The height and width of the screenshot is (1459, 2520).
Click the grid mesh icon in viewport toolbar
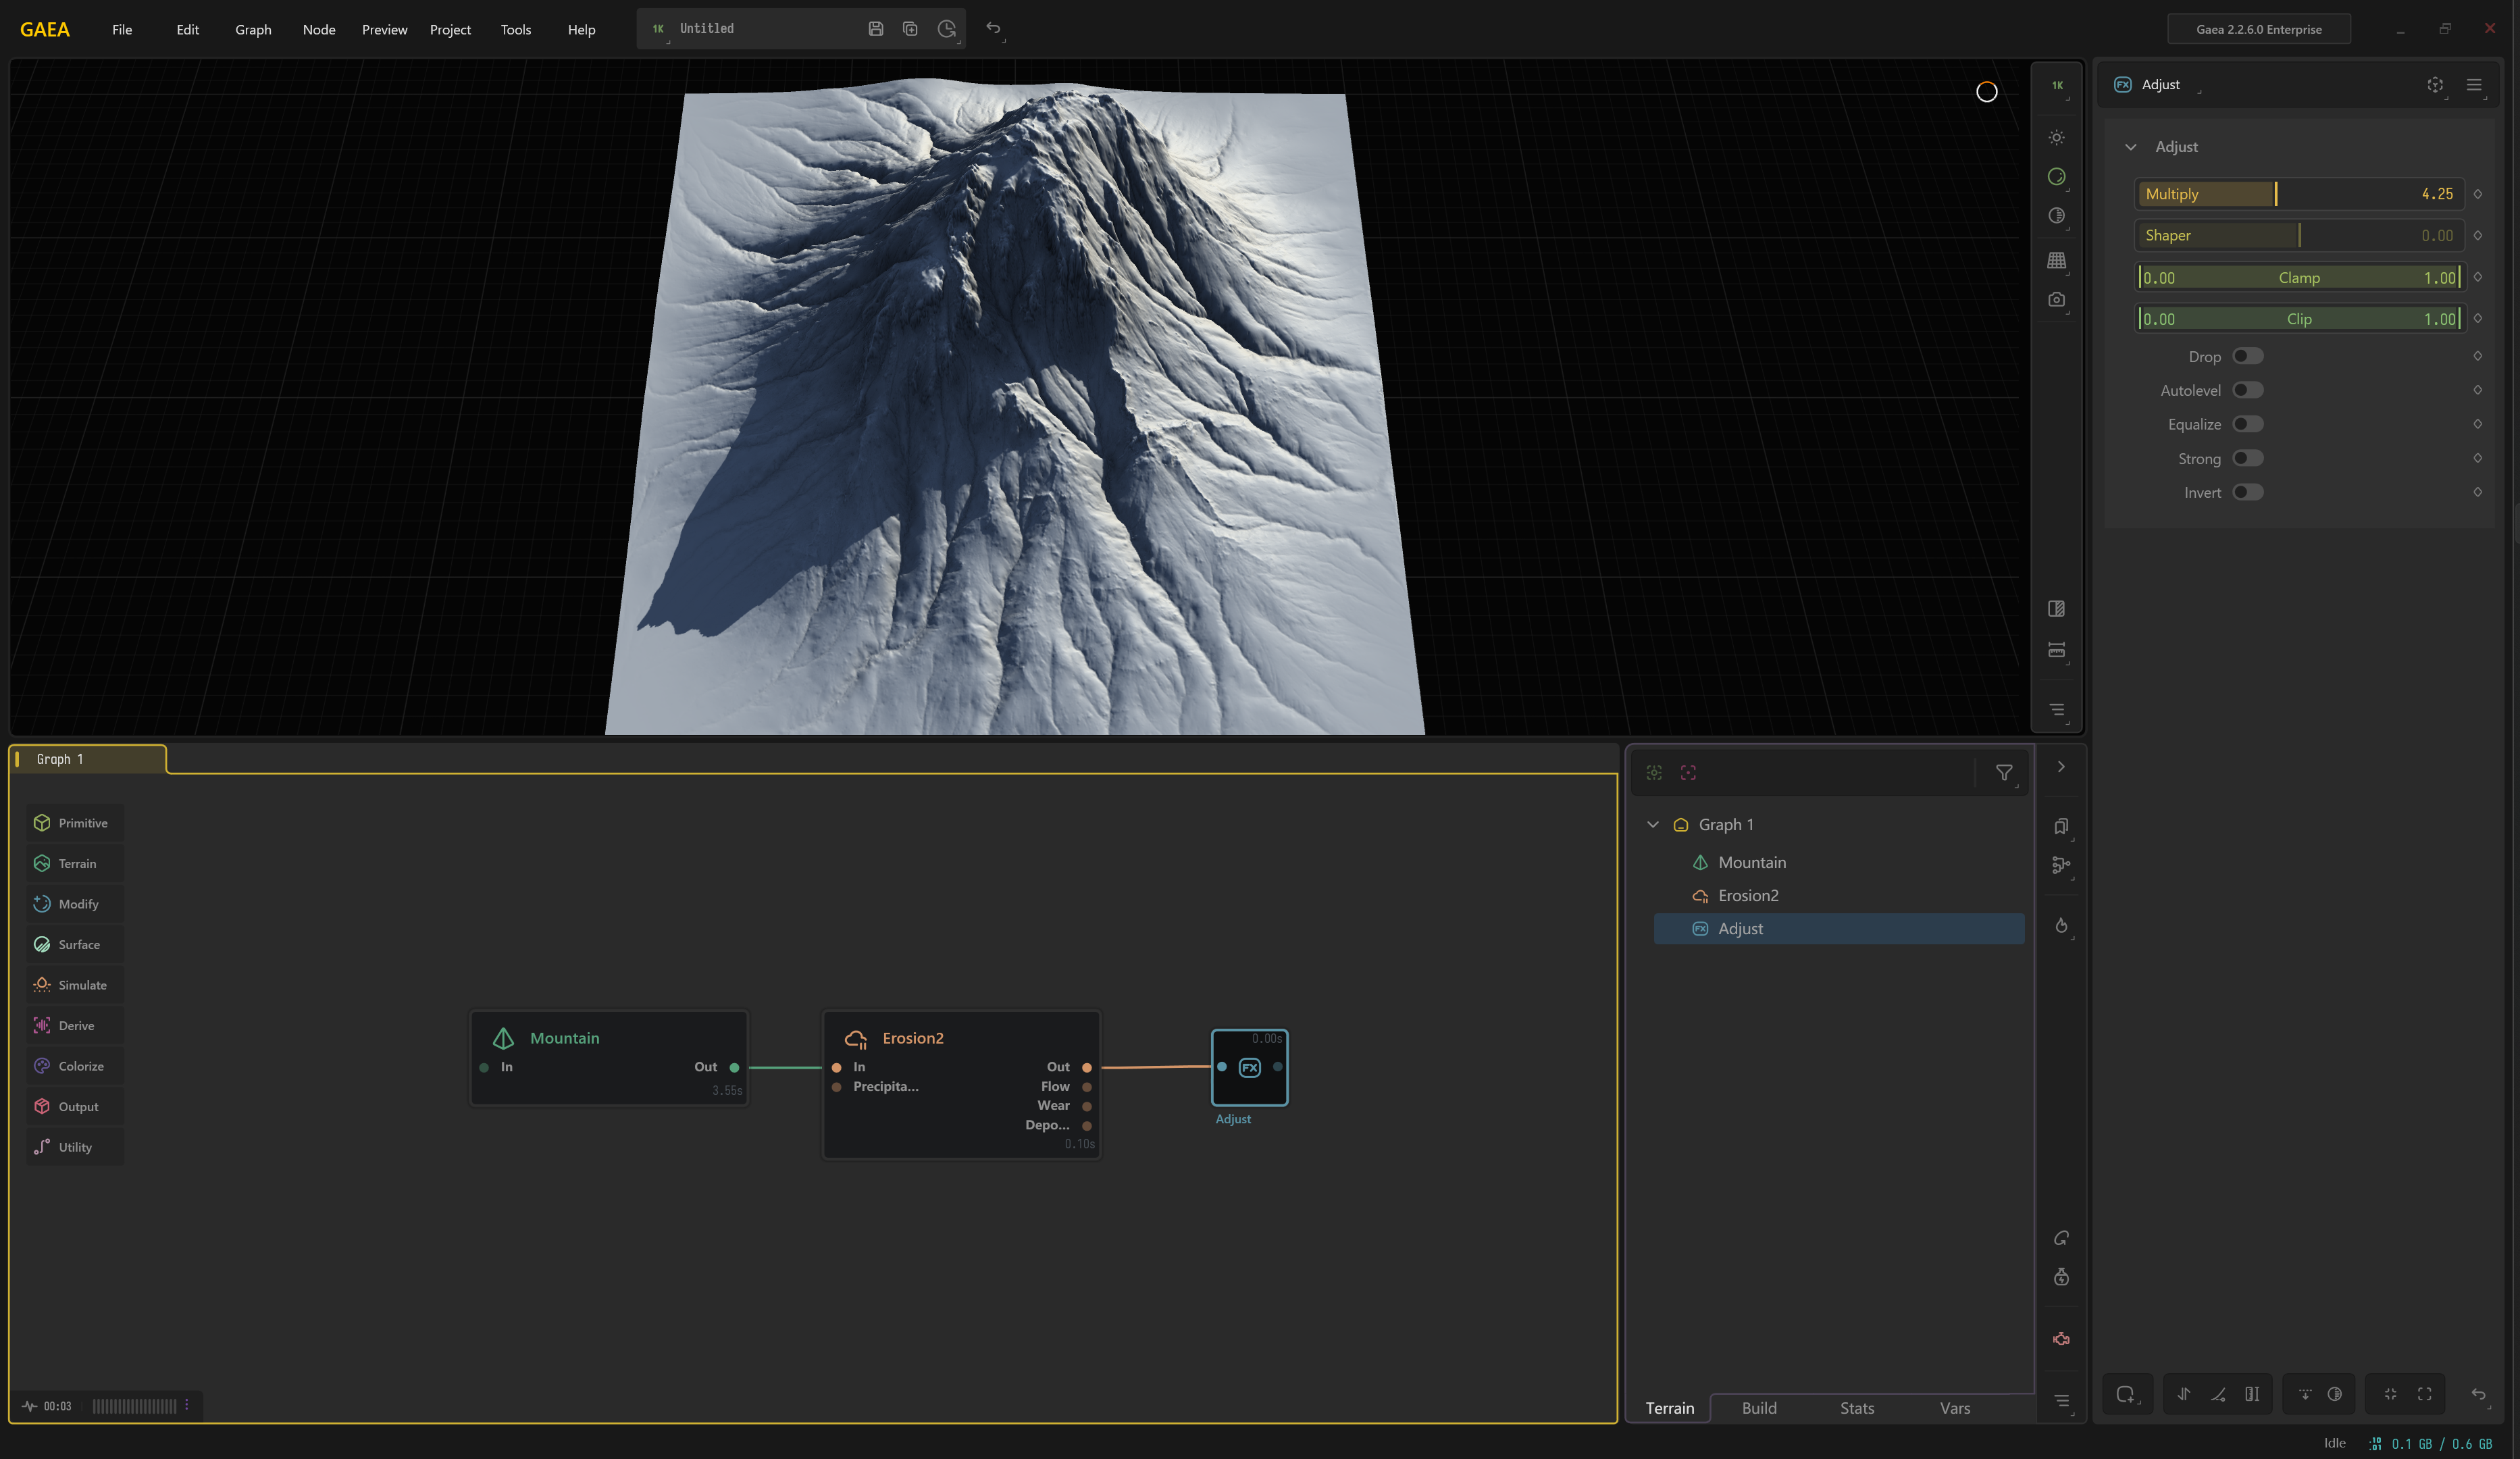pos(2056,260)
